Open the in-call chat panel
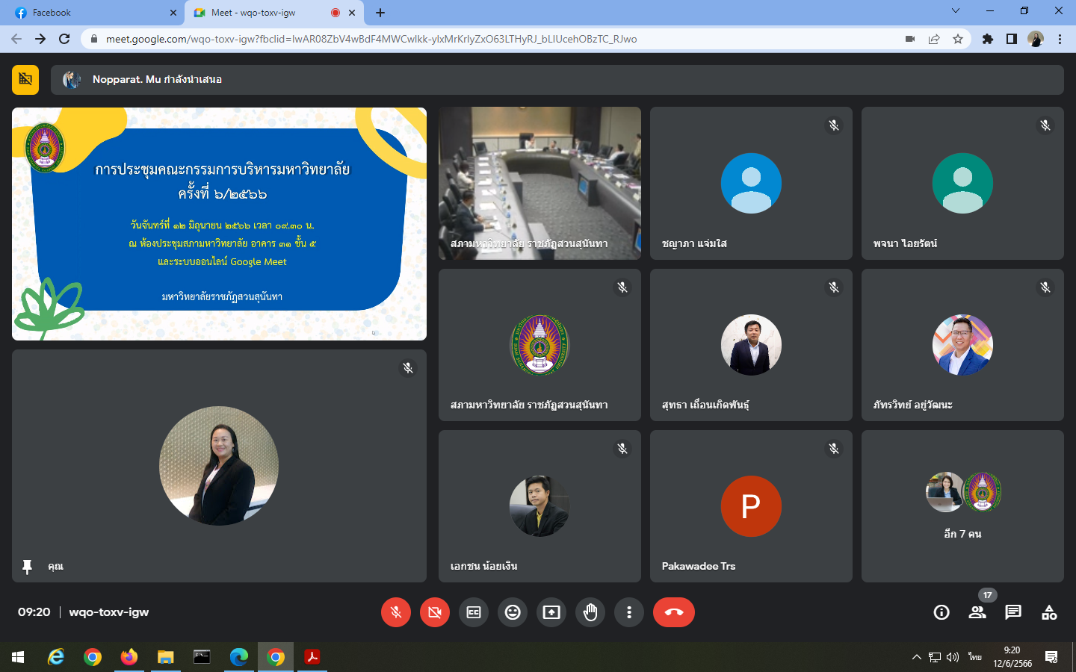This screenshot has width=1076, height=672. 1013,612
